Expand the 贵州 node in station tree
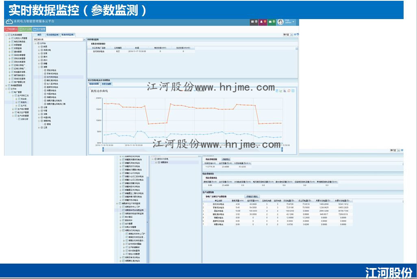 point(39,57)
